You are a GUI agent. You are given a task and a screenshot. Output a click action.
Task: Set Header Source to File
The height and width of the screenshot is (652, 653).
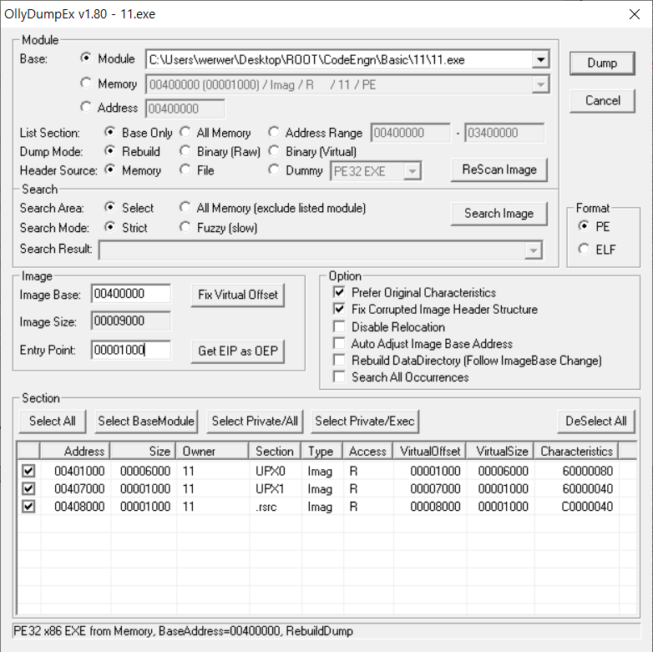tap(185, 169)
